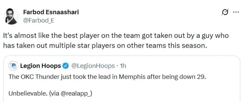Click Farbod Esnaashari's profile picture

(x=12, y=16)
